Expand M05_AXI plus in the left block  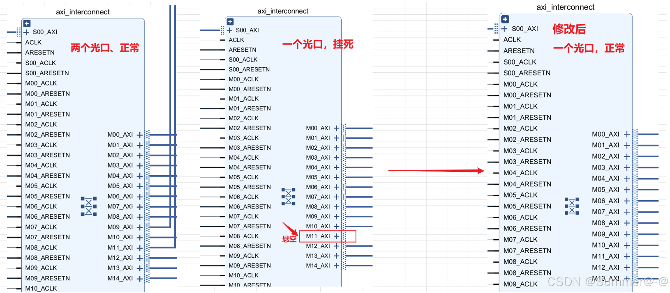[140, 186]
